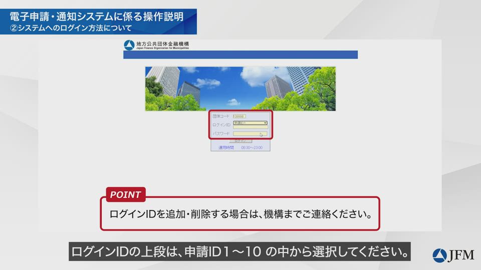Click the arrow on the ログインID combo box

[265, 122]
